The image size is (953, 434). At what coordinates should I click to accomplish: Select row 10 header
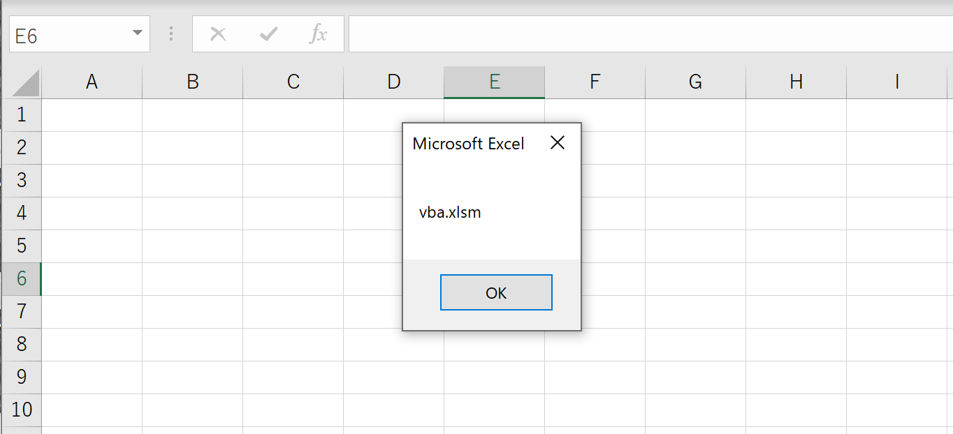[22, 410]
